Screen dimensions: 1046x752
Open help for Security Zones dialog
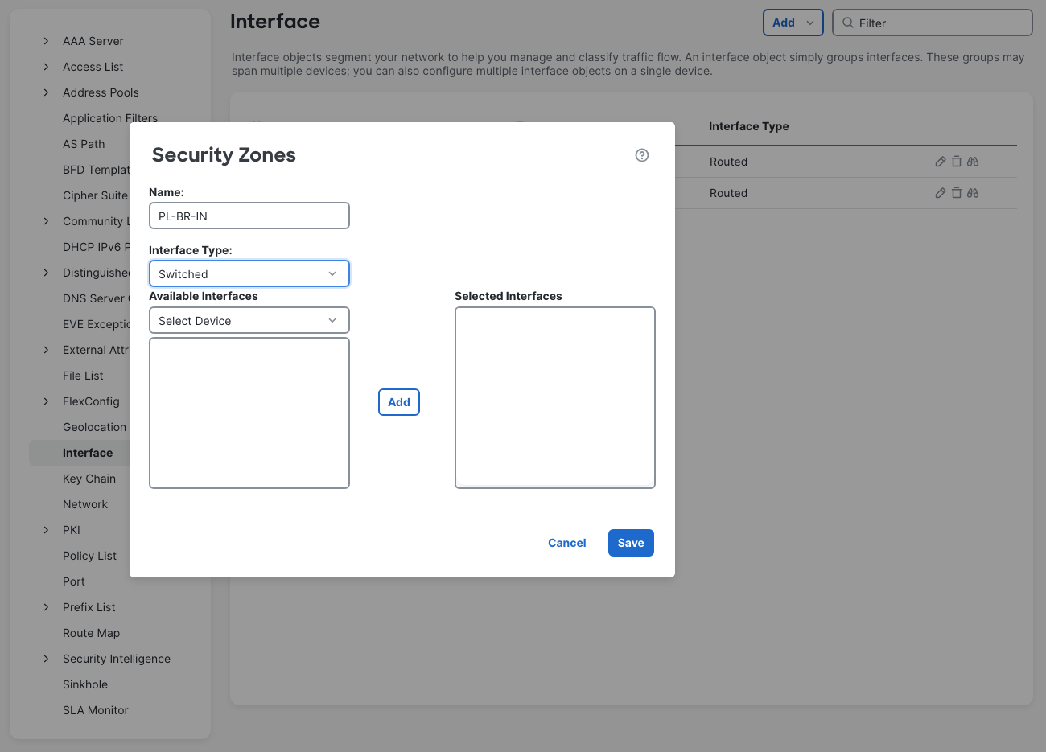tap(642, 155)
